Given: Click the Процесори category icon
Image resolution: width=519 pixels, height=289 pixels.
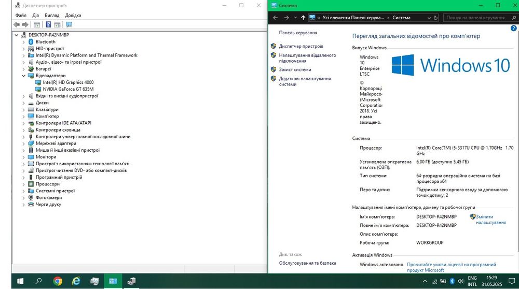Looking at the screenshot, I should click(31, 184).
